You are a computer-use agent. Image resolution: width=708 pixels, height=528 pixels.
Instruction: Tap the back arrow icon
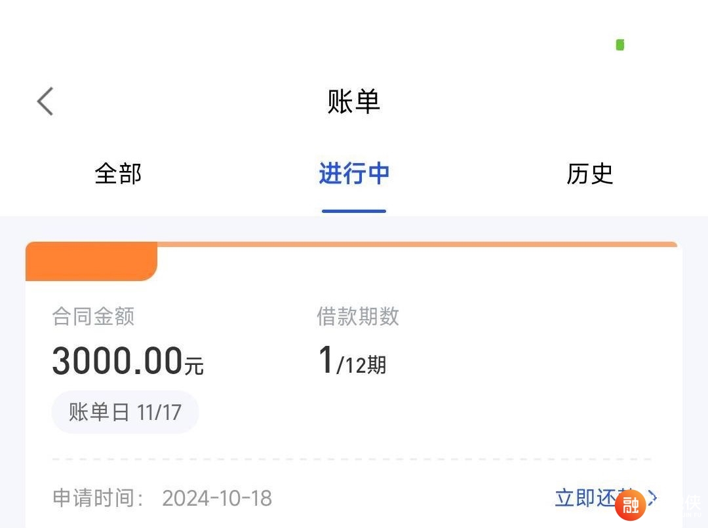pos(45,101)
